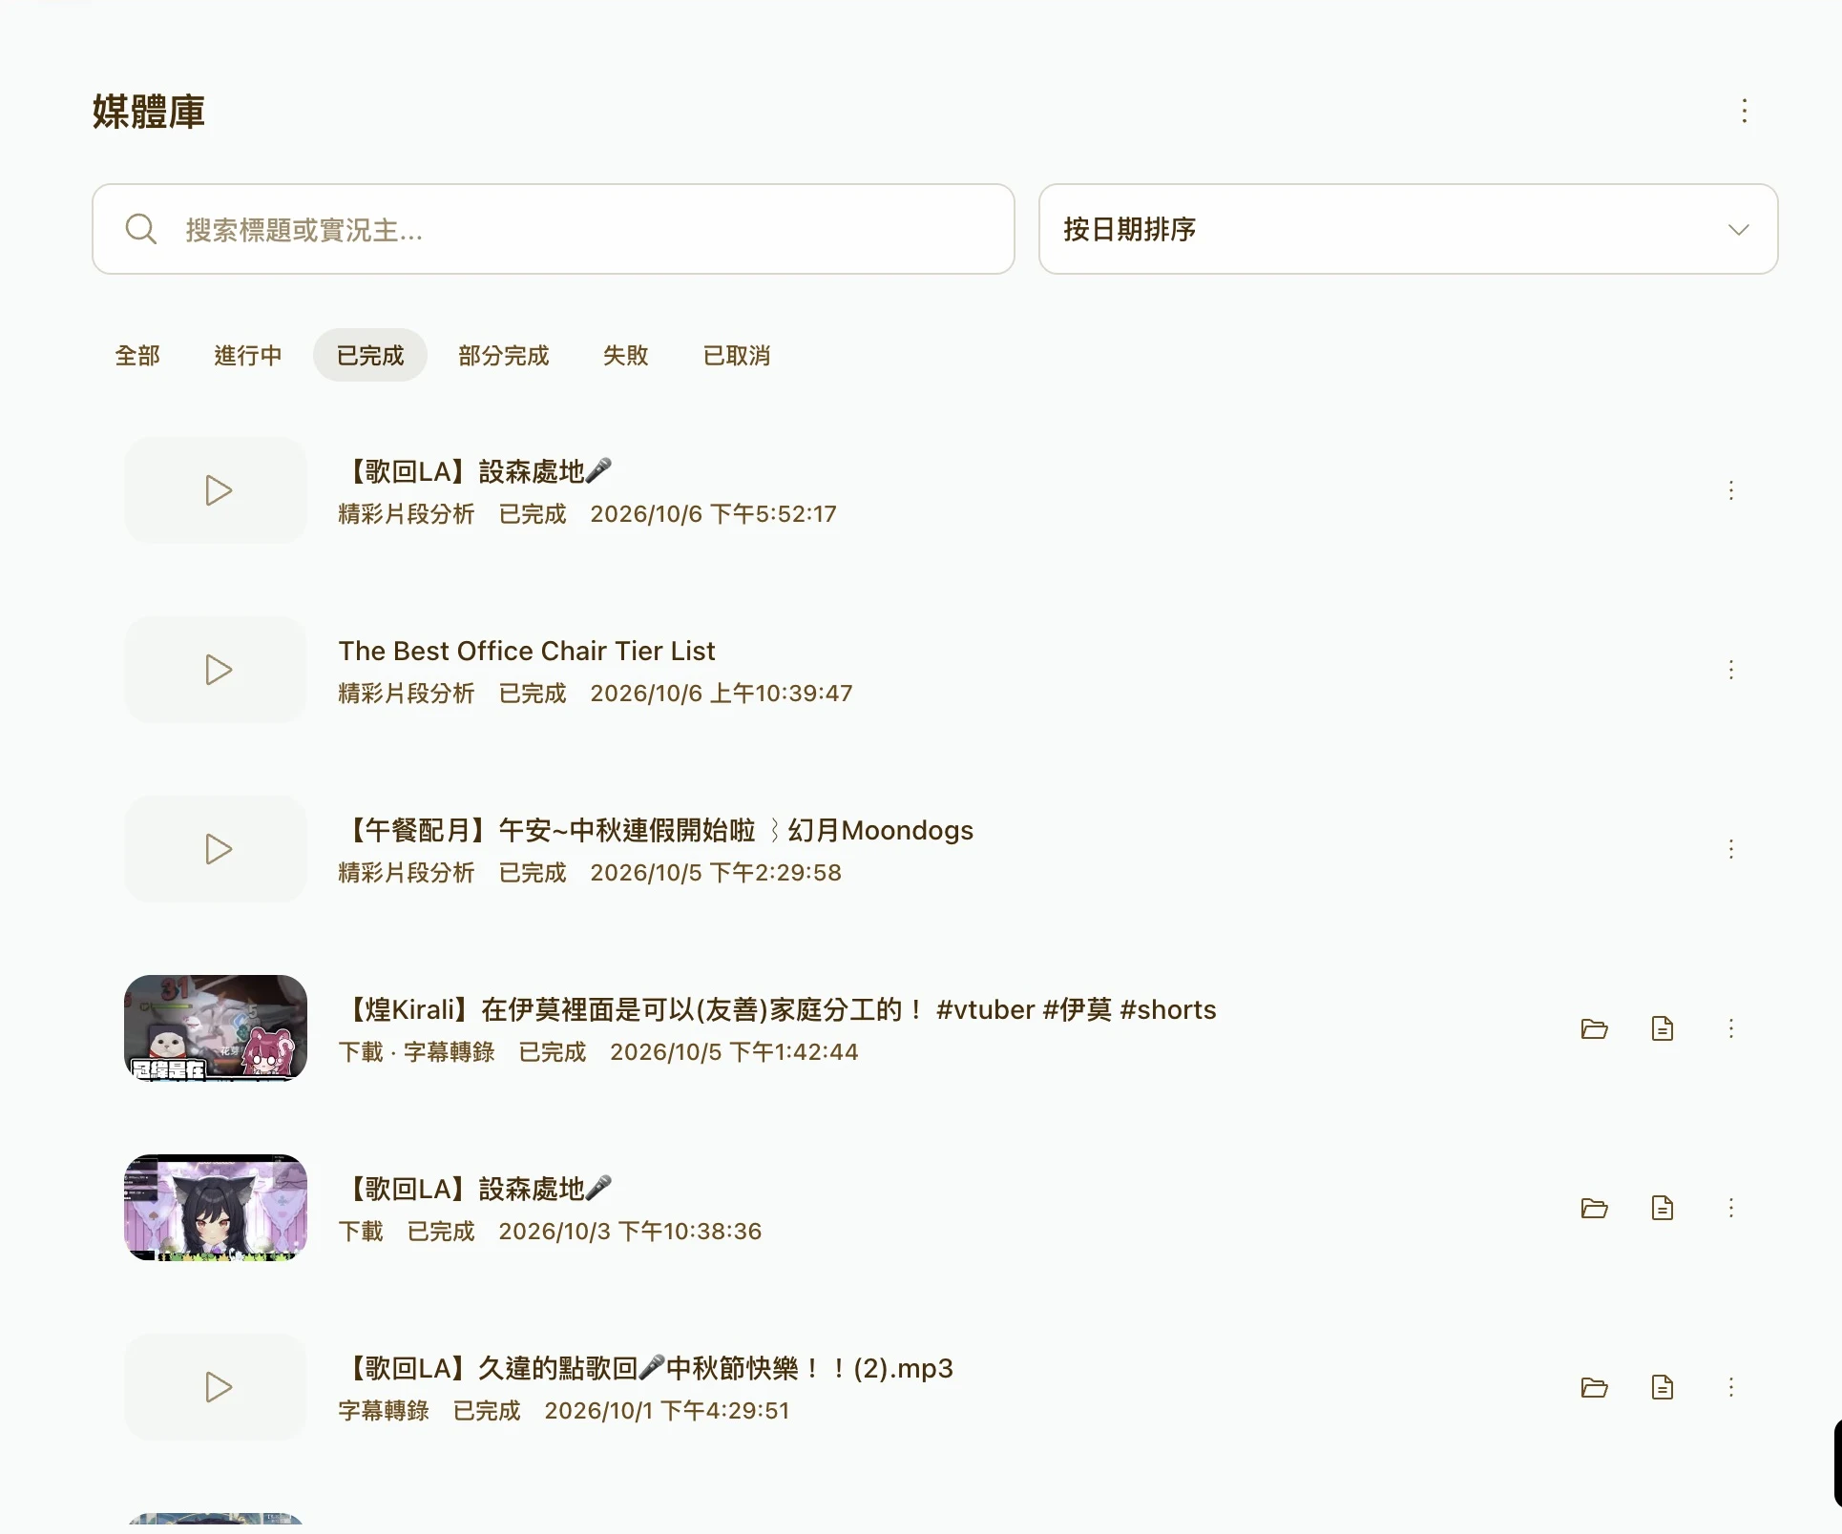1842x1534 pixels.
Task: Play the 久違的點歌回 mp3 entry
Action: coord(216,1387)
